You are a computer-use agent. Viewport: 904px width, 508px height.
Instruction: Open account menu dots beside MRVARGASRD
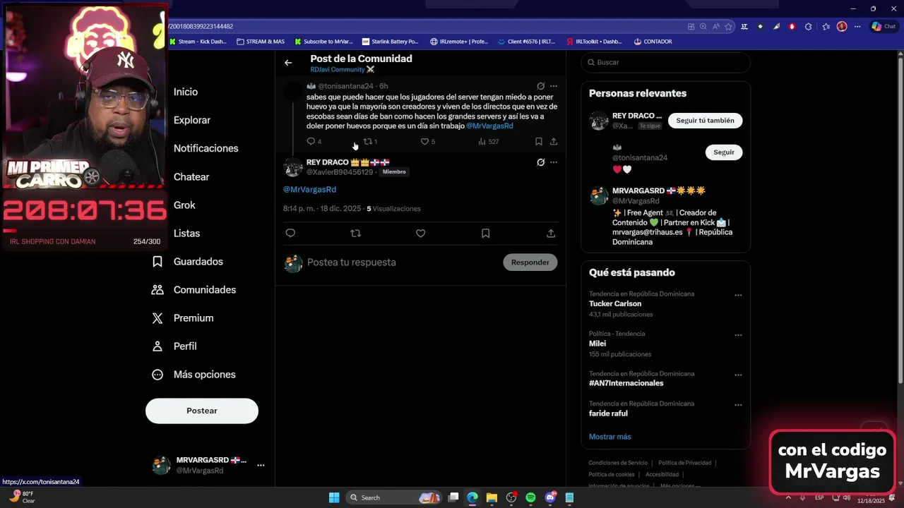(x=261, y=465)
